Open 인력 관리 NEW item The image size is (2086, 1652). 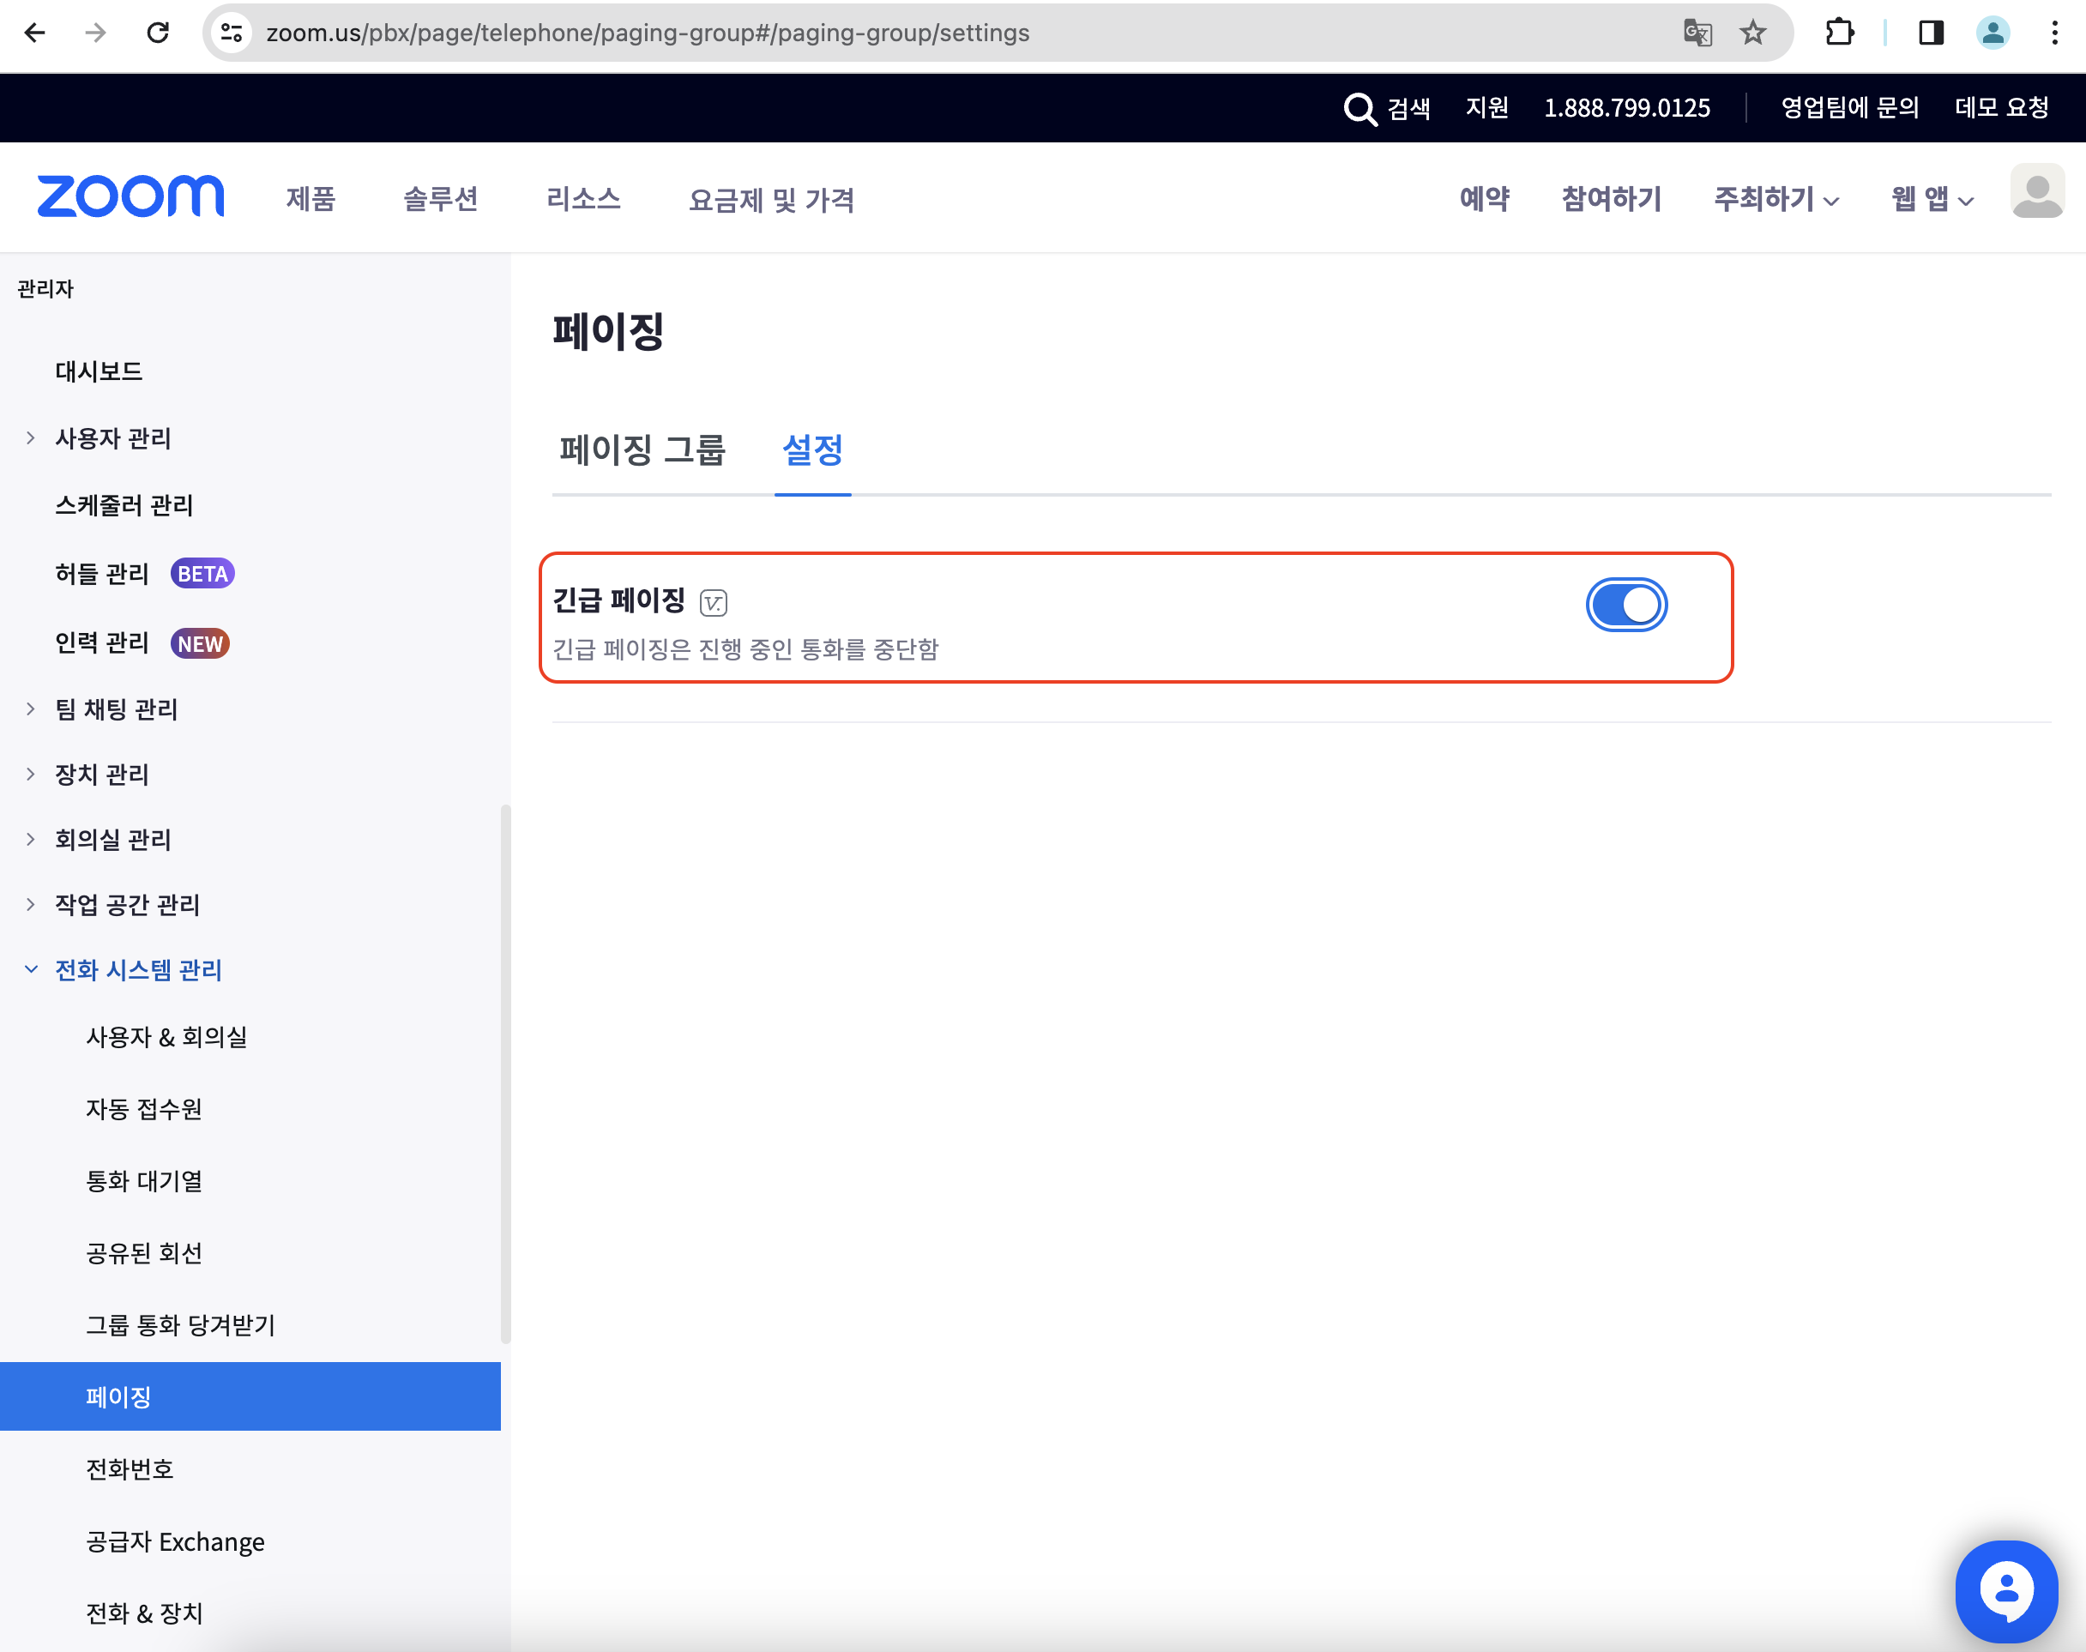coord(142,643)
